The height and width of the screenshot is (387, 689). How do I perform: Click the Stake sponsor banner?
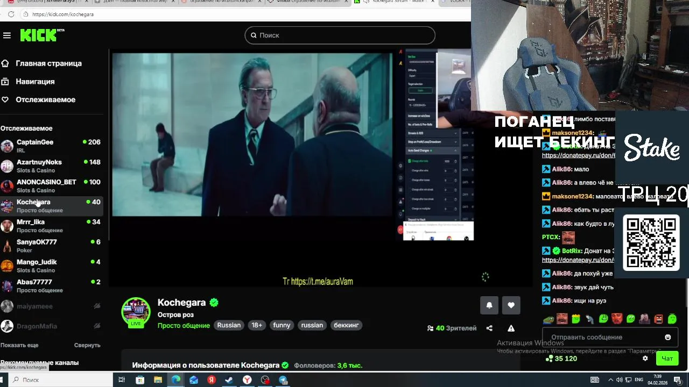coord(652,148)
